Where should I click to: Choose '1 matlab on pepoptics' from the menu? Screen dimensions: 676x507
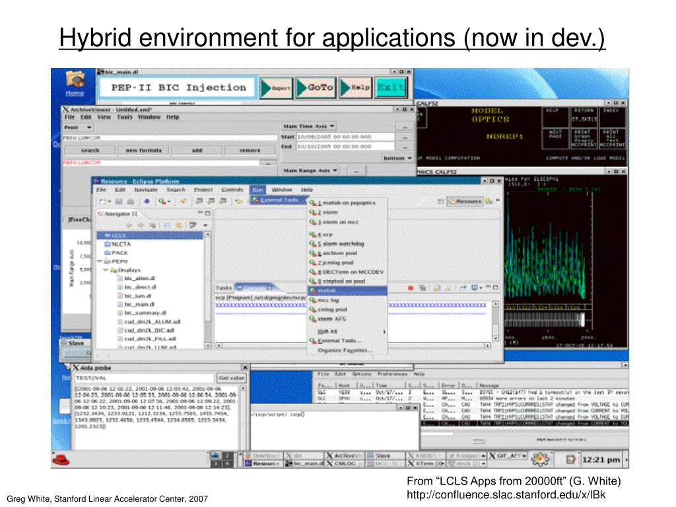pyautogui.click(x=347, y=203)
